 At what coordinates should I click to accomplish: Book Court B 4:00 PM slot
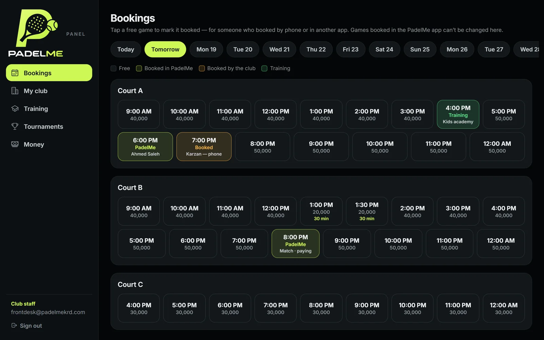[x=504, y=211]
